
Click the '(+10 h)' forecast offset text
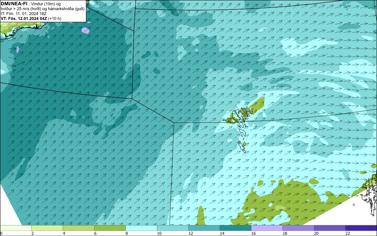coord(55,18)
